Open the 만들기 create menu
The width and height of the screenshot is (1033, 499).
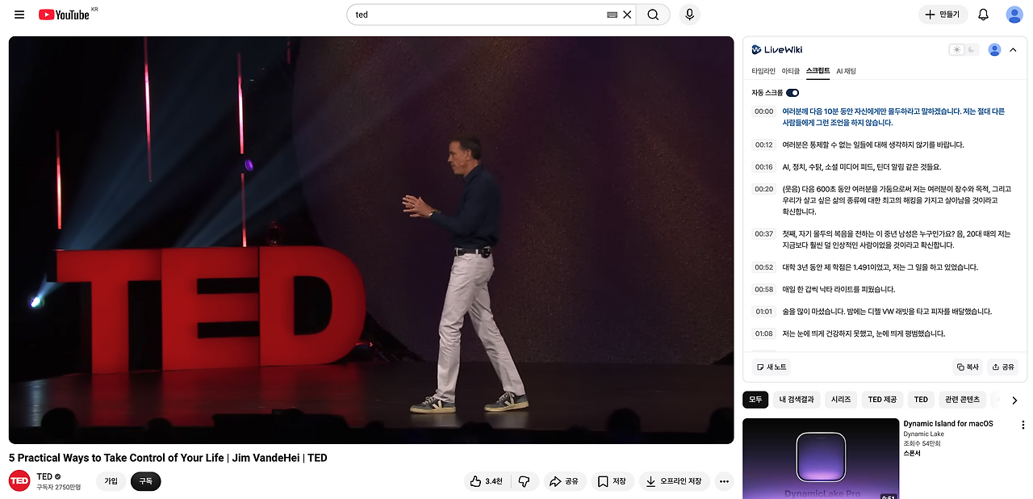[x=943, y=15]
